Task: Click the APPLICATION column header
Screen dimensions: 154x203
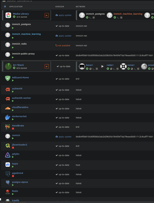Action: click(16, 6)
